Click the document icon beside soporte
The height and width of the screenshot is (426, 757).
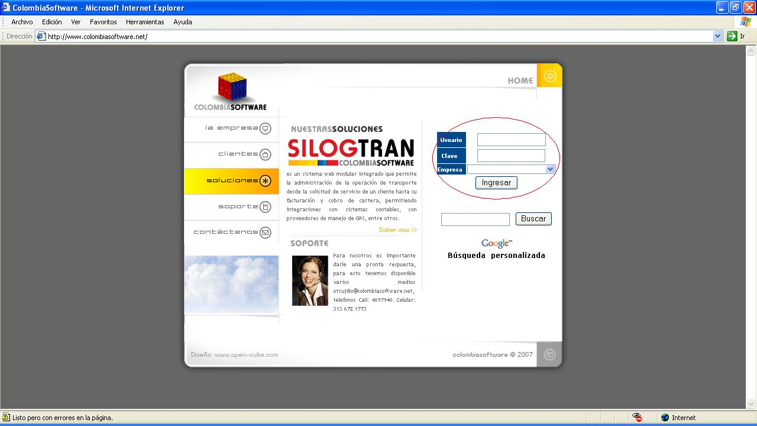(x=266, y=207)
